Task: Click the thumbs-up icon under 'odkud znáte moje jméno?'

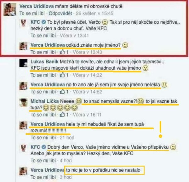Action: point(62,52)
